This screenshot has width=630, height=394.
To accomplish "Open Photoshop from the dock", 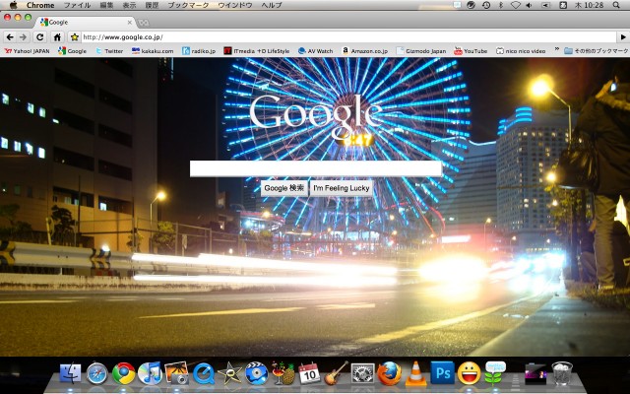I will pos(442,372).
